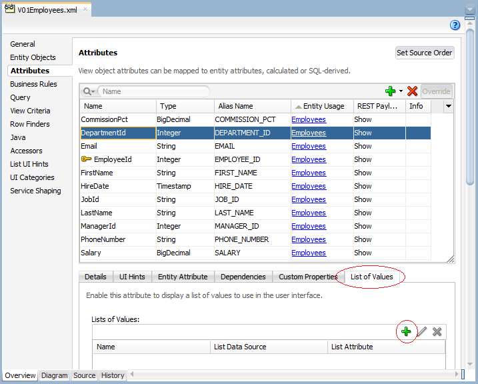The width and height of the screenshot is (478, 384).
Task: Select the LastName attribute row
Action: tap(255, 213)
